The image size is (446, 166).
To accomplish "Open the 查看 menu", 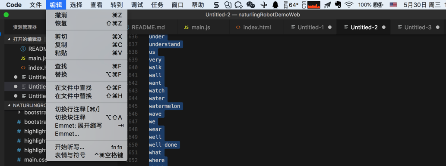I will 96,5.
